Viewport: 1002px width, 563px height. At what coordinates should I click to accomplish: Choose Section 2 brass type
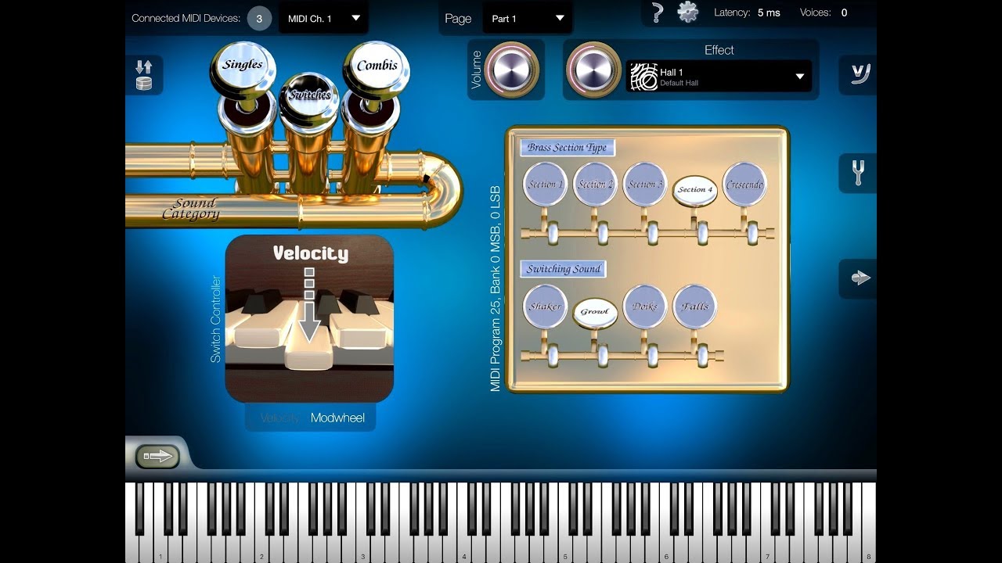595,185
